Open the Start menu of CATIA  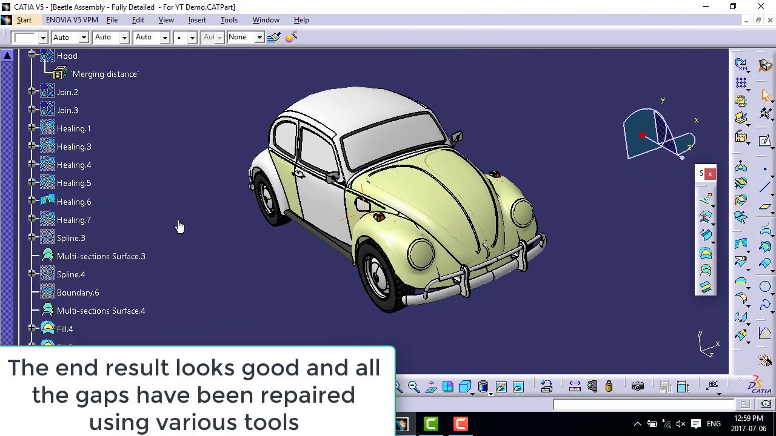pyautogui.click(x=24, y=20)
